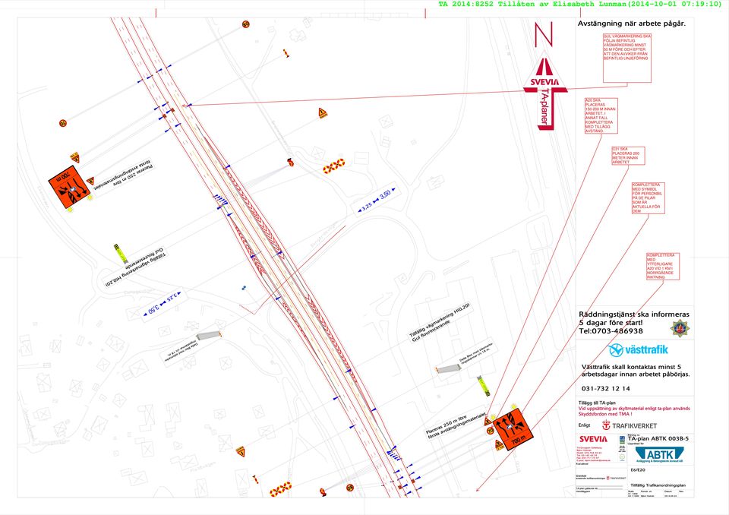Select red curved-arrow sign left of upper X barrier
The image size is (729, 515).
tap(291, 163)
